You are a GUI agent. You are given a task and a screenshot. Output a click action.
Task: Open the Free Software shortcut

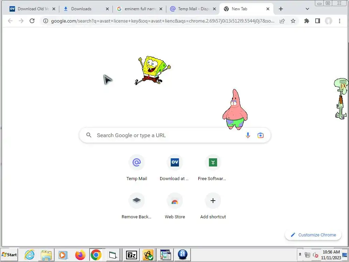[213, 168]
